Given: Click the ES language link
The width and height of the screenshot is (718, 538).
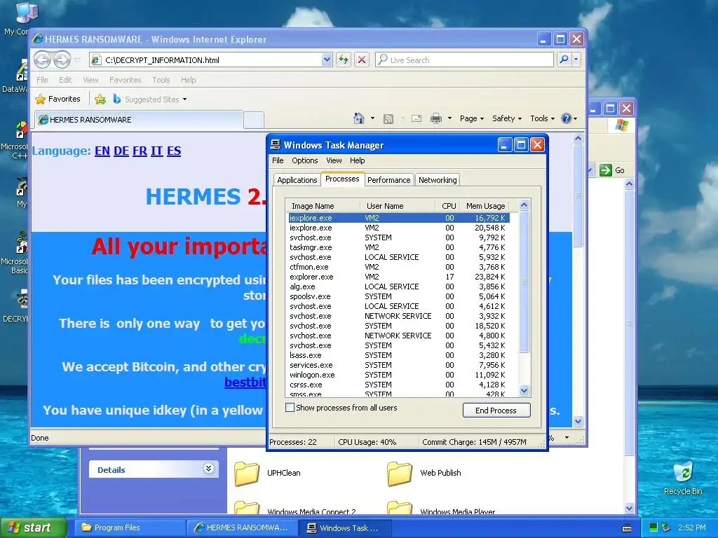Looking at the screenshot, I should coord(174,151).
